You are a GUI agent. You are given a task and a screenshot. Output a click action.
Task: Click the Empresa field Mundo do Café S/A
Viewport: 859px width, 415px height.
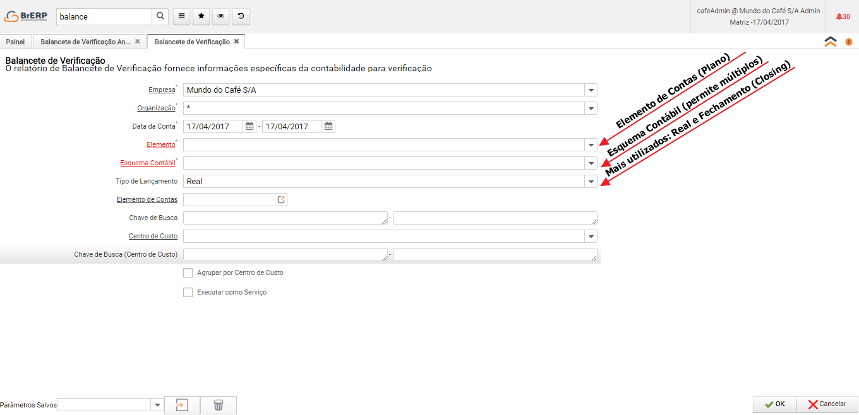pyautogui.click(x=384, y=90)
